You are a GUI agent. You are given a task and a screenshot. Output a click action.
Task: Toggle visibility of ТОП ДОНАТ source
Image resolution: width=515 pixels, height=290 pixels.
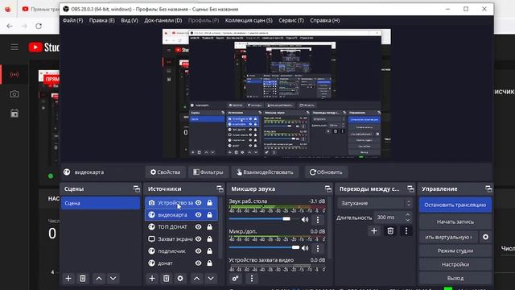point(199,227)
